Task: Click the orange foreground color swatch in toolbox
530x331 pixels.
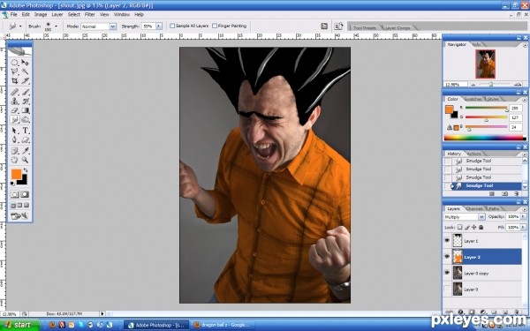Action: pos(16,174)
